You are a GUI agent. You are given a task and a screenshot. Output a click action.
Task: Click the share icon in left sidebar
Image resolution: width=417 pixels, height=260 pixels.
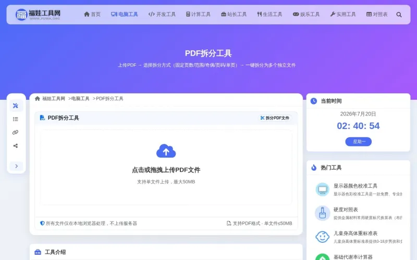coord(16,146)
